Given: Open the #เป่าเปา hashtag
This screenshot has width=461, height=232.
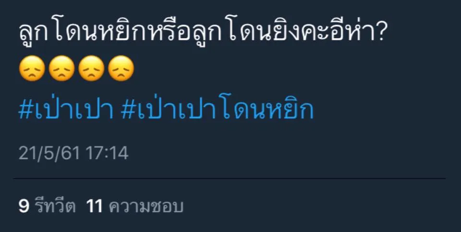Looking at the screenshot, I should point(66,111).
